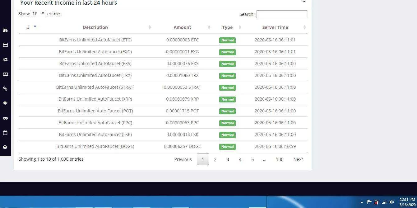Click Normal badge in the DOGE row
This screenshot has height=208, width=417.
(227, 147)
